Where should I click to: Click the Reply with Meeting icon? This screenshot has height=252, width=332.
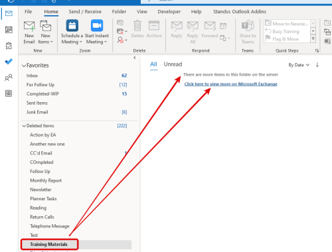pos(223,26)
